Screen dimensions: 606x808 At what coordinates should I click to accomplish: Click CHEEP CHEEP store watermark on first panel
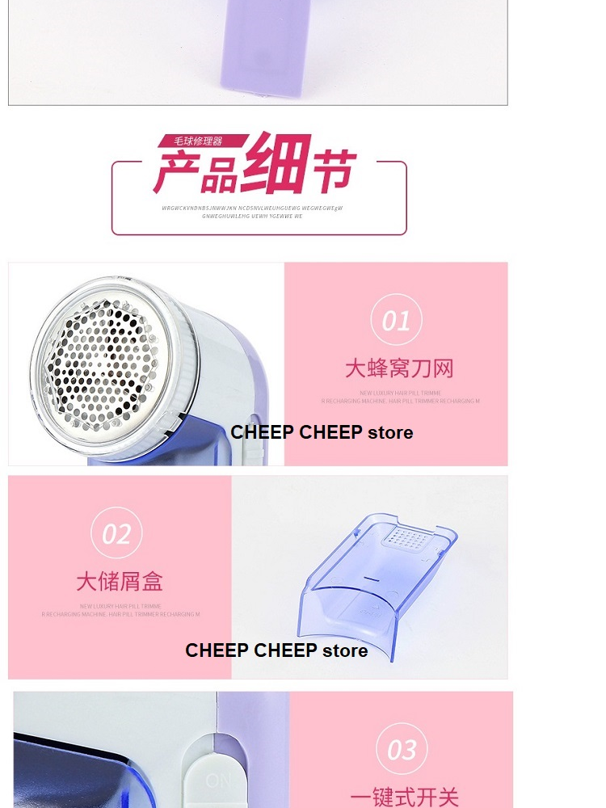pos(322,432)
